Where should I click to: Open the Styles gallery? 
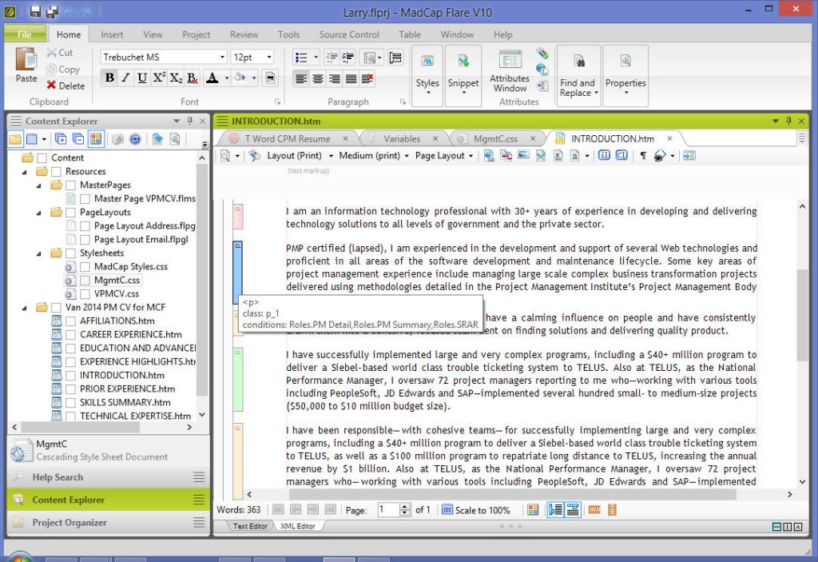(427, 75)
